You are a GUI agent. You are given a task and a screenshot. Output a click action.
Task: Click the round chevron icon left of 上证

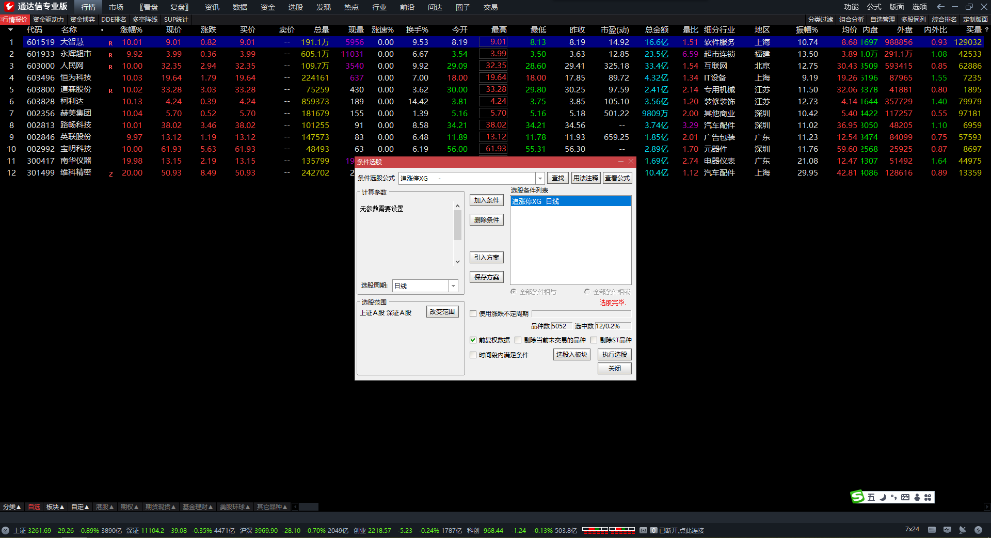click(5, 530)
